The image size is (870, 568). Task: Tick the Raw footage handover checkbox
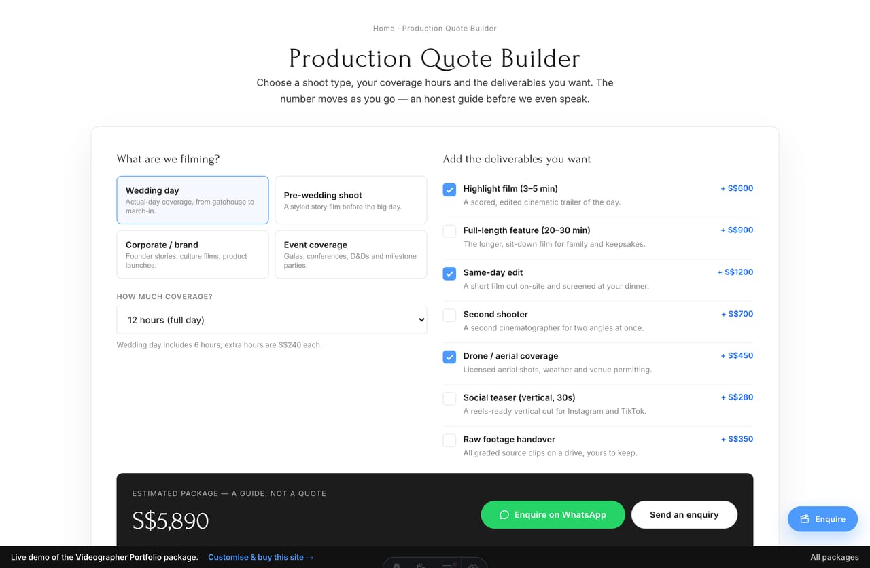pyautogui.click(x=449, y=440)
